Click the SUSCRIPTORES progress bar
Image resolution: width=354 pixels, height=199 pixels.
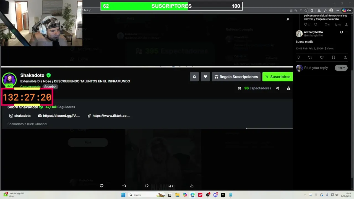[171, 6]
